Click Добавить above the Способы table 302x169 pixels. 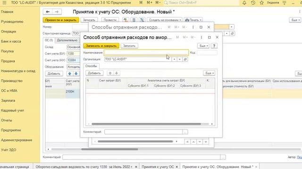pyautogui.click(x=94, y=73)
